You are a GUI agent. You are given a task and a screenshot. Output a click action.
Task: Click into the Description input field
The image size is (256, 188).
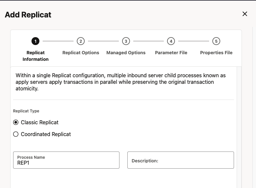click(x=181, y=160)
